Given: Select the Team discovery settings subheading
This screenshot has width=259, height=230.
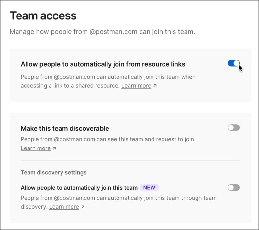Looking at the screenshot, I should [53, 172].
